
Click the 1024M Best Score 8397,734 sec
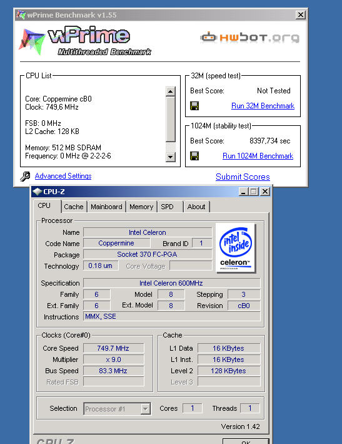[270, 141]
